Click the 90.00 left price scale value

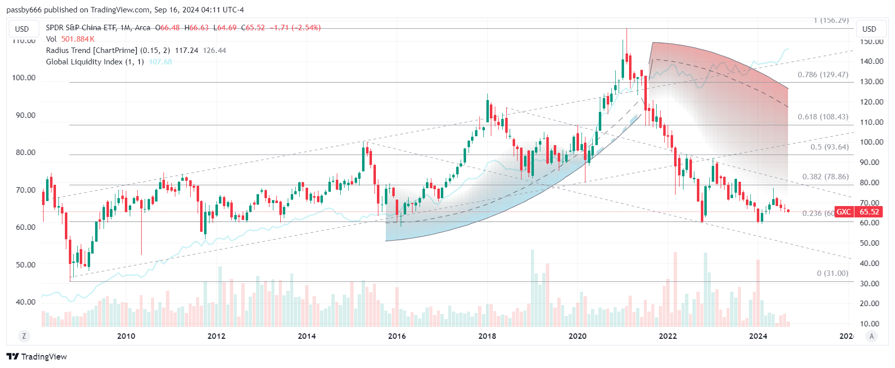(x=26, y=115)
